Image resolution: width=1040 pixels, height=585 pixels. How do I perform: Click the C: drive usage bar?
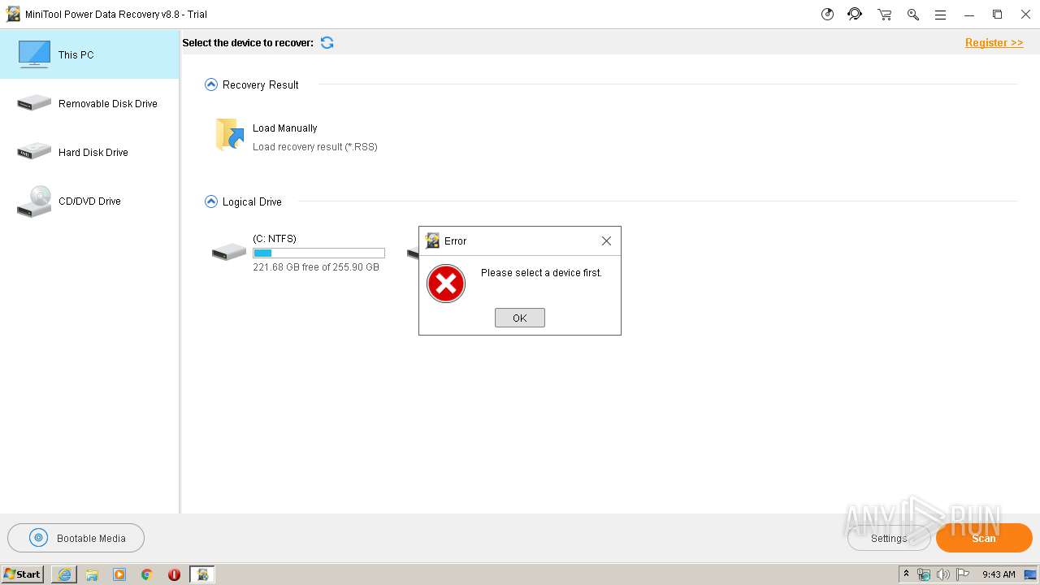[x=318, y=253]
